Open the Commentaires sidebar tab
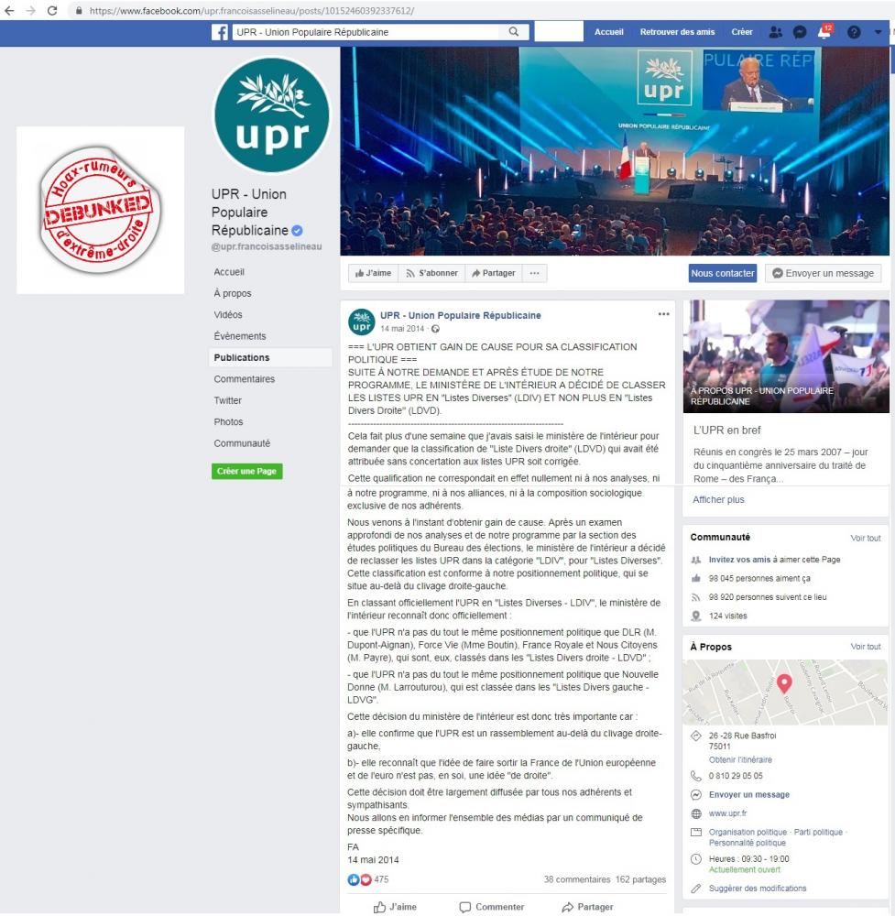 pos(245,378)
